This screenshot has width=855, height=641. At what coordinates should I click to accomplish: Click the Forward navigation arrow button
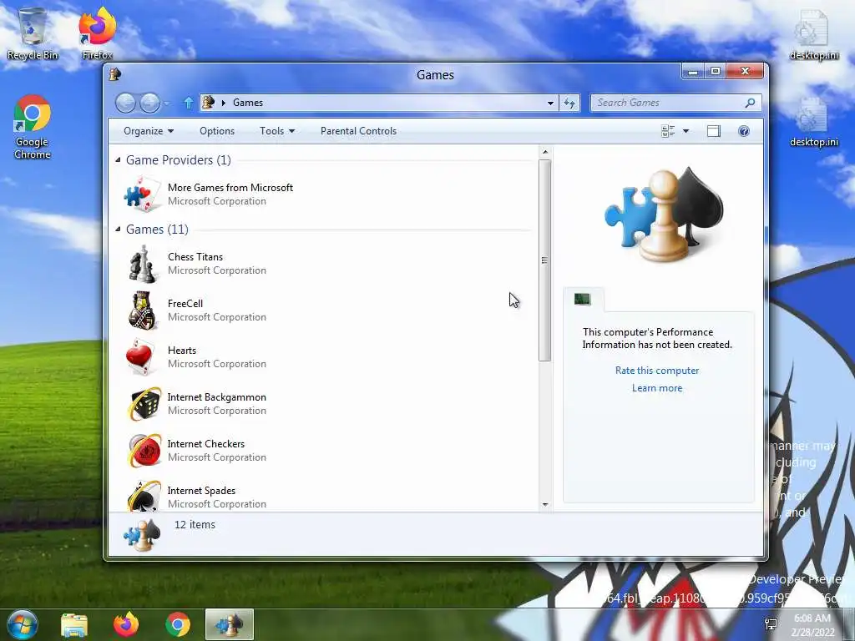click(x=150, y=103)
